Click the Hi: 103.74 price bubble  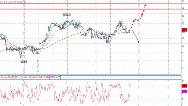click(67, 15)
